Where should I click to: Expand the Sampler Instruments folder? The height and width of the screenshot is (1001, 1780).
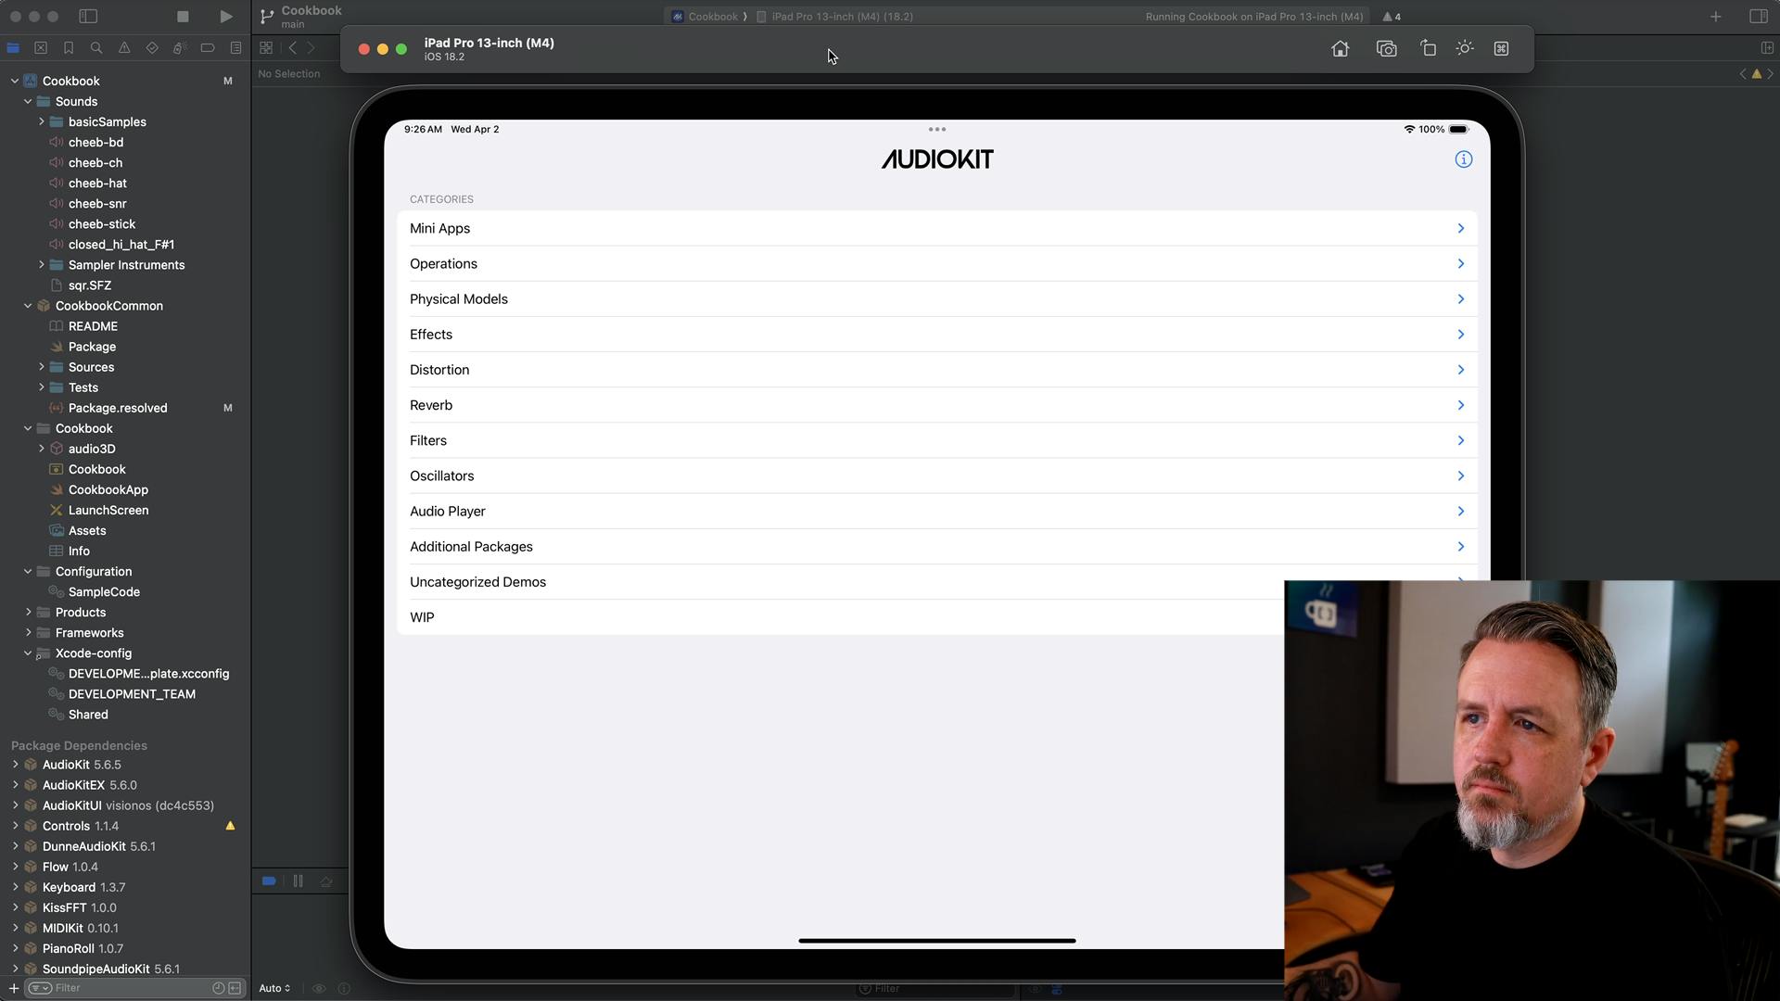(x=41, y=265)
